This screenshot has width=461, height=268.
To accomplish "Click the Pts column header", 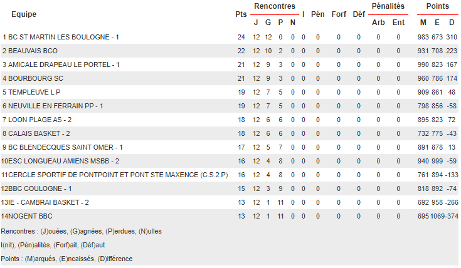I will [241, 14].
